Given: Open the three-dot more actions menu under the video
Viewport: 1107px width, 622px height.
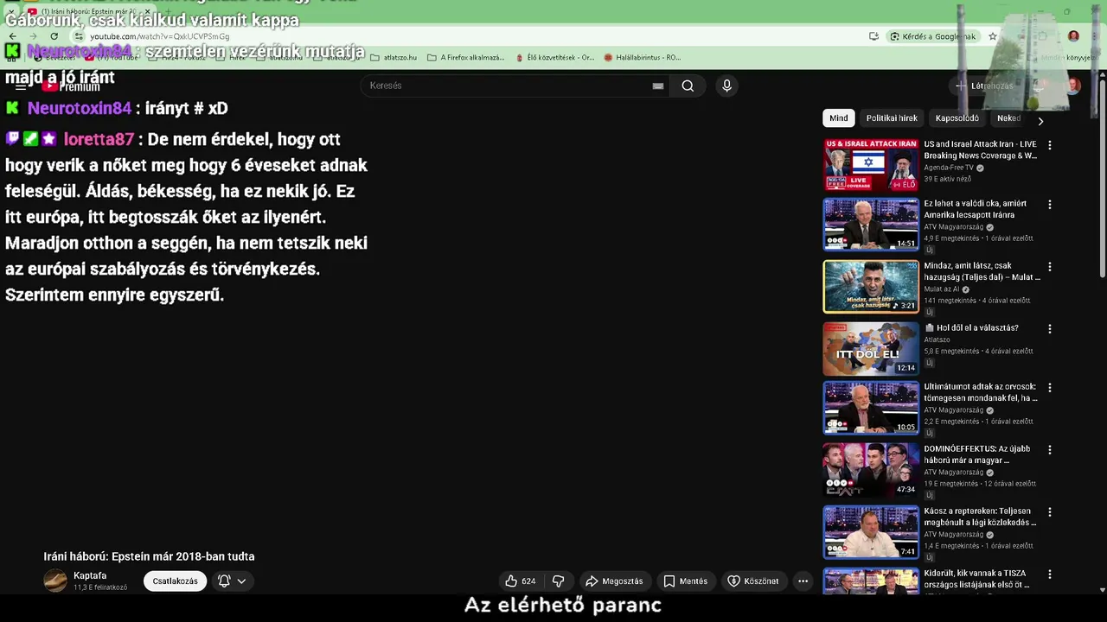Looking at the screenshot, I should (x=803, y=581).
